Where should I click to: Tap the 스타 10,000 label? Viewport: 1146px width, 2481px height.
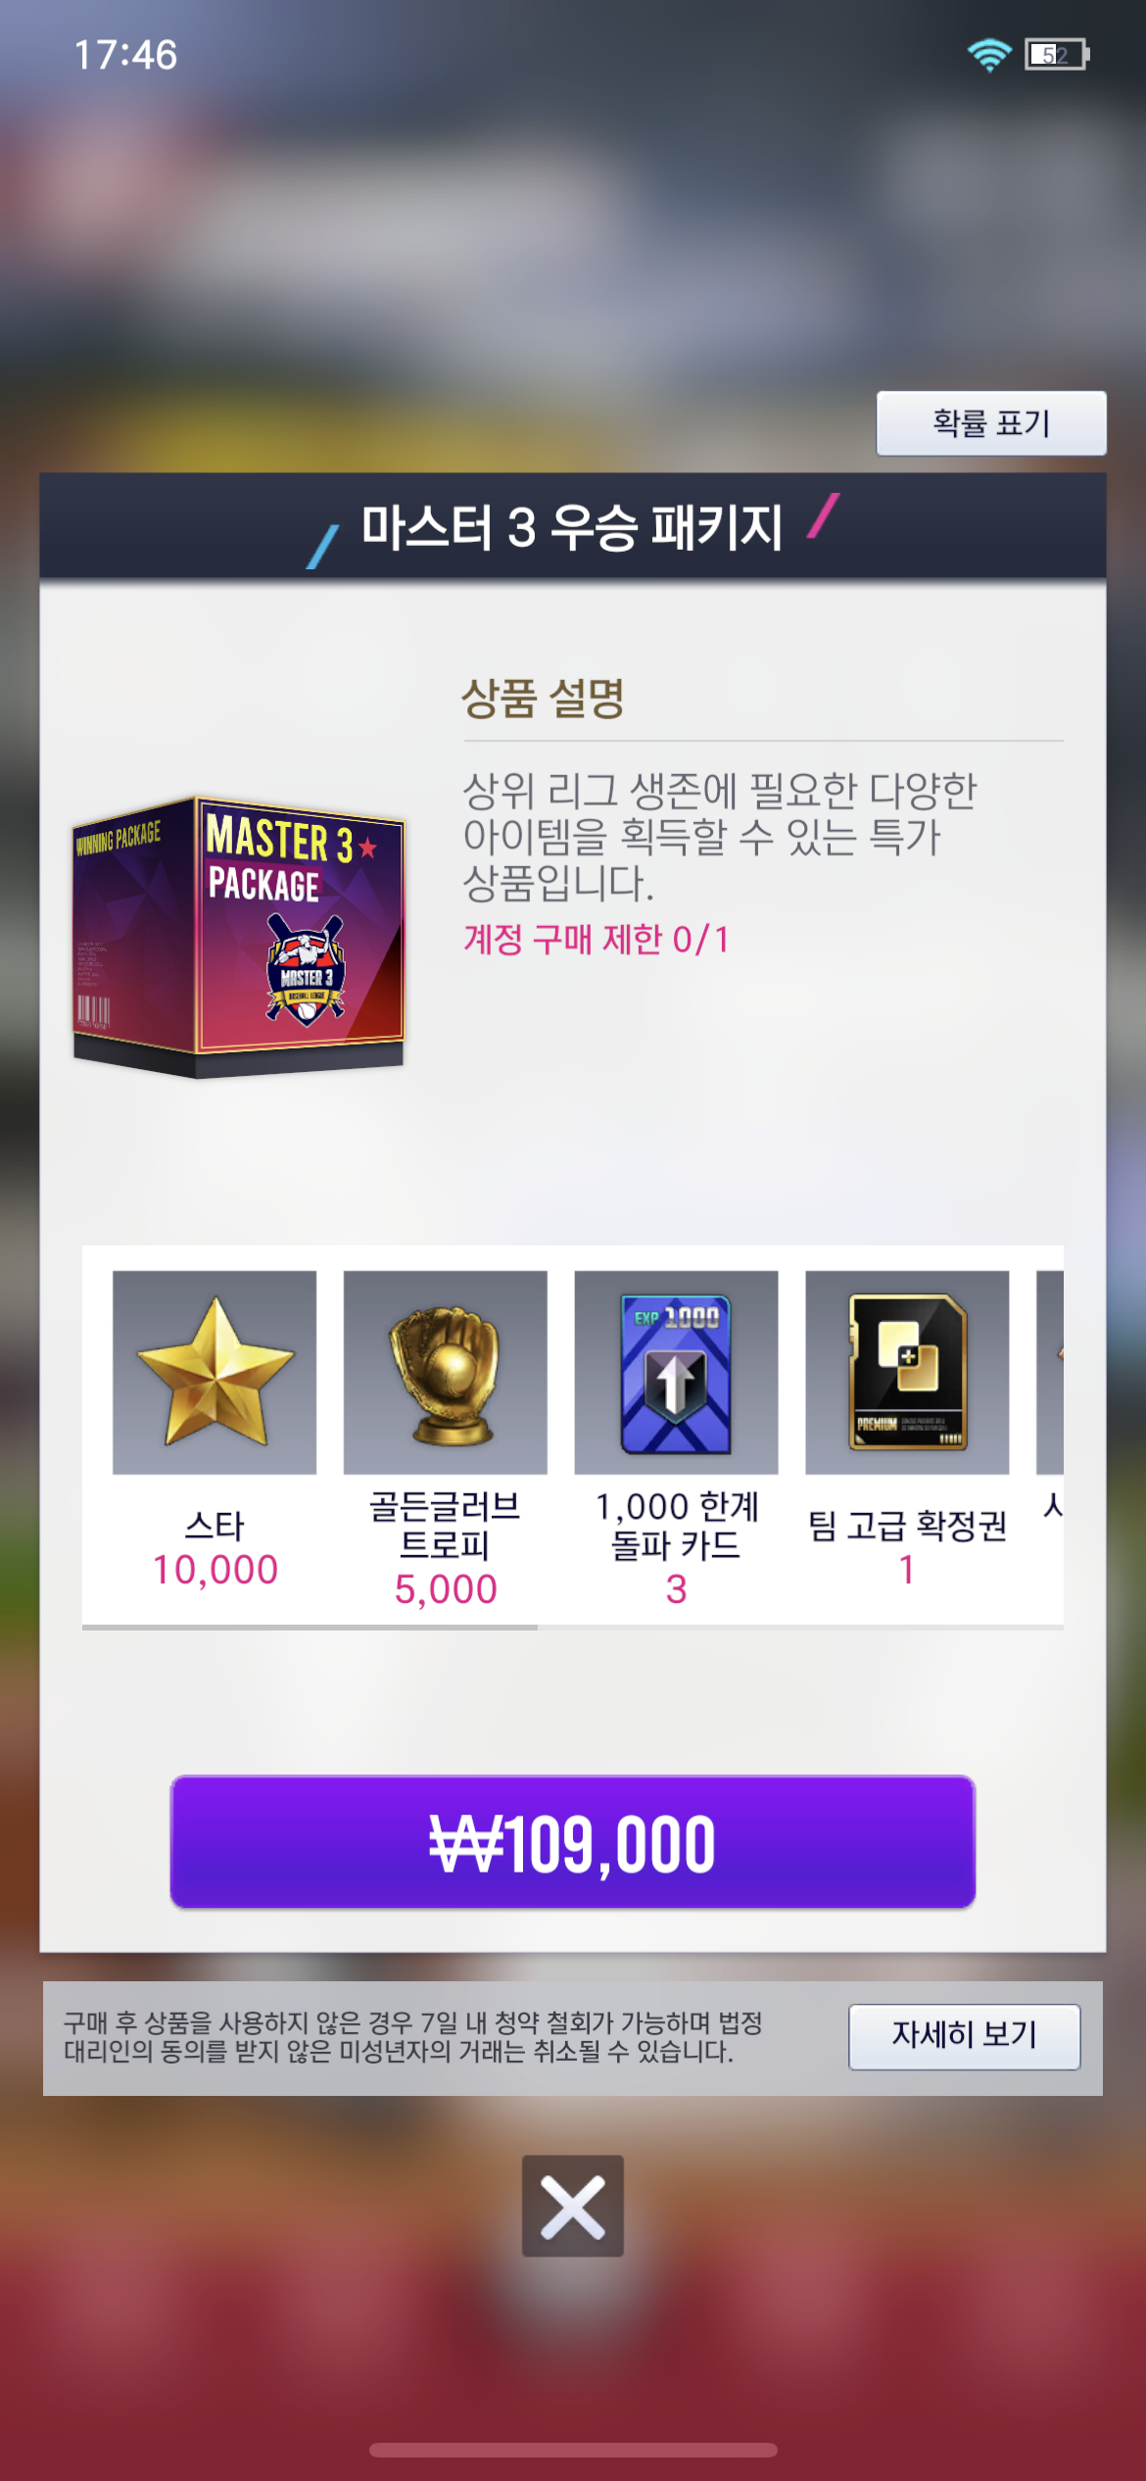point(215,1548)
